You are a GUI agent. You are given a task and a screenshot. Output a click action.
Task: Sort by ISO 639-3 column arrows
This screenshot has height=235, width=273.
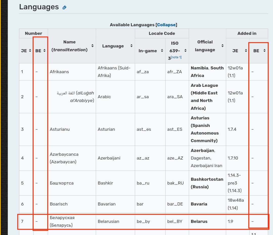(x=185, y=51)
